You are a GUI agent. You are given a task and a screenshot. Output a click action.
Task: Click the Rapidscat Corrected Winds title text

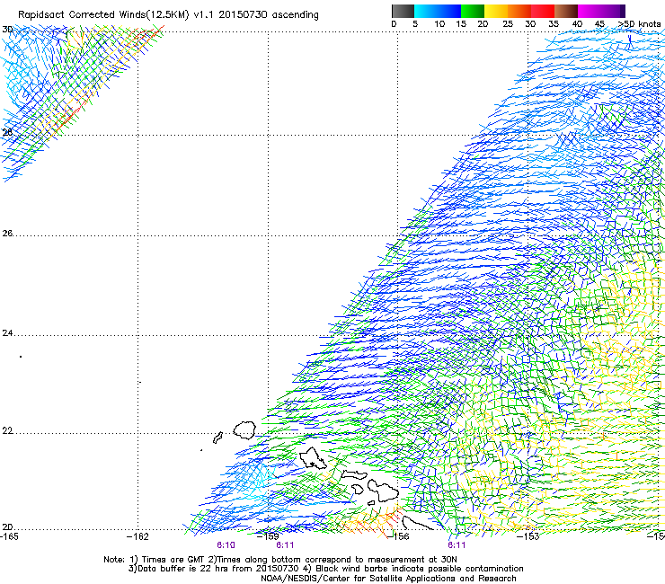(x=168, y=15)
